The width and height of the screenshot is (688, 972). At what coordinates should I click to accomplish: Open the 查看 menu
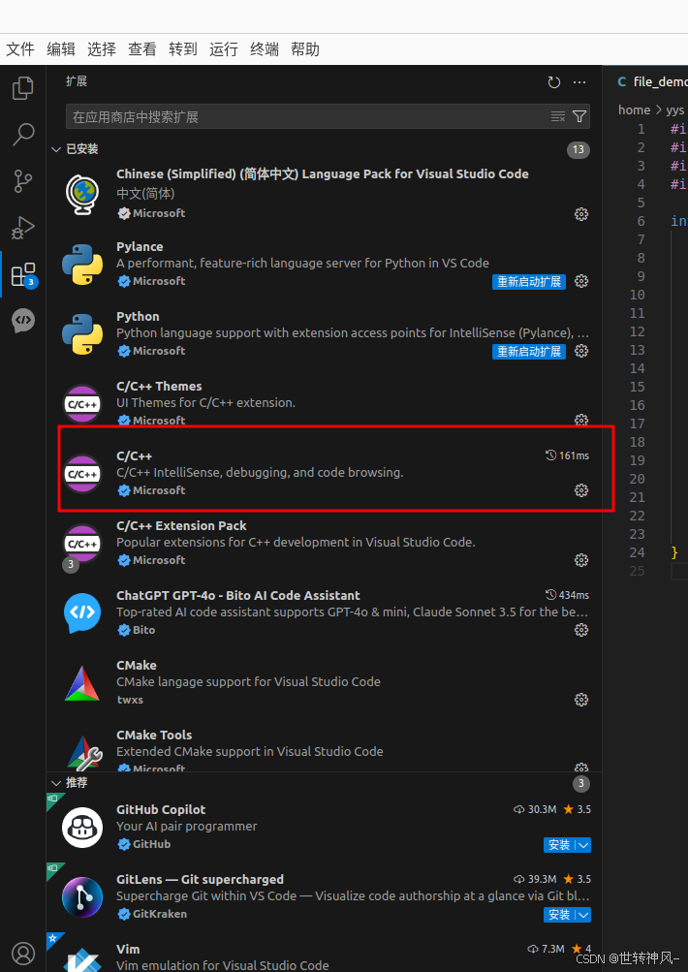click(141, 49)
